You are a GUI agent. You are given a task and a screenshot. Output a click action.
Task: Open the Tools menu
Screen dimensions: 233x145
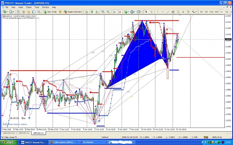[x=37, y=7]
